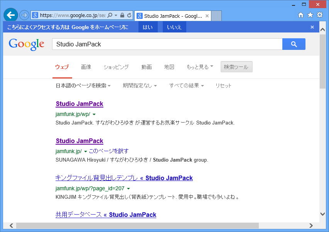329x232 pixels.
Task: Open a new blank tab
Action: coord(216,16)
